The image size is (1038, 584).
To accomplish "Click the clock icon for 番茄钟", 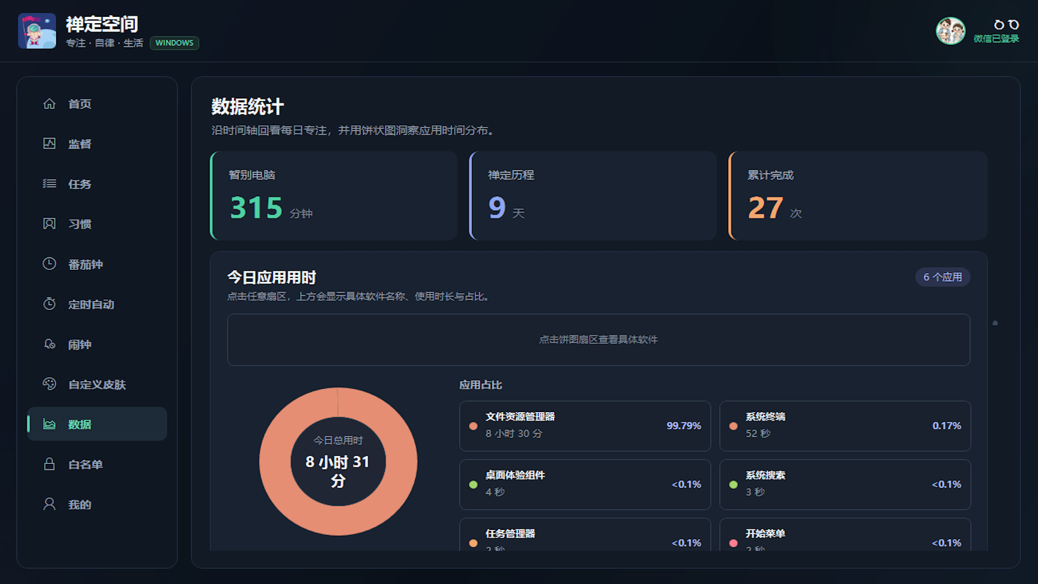I will coord(49,263).
